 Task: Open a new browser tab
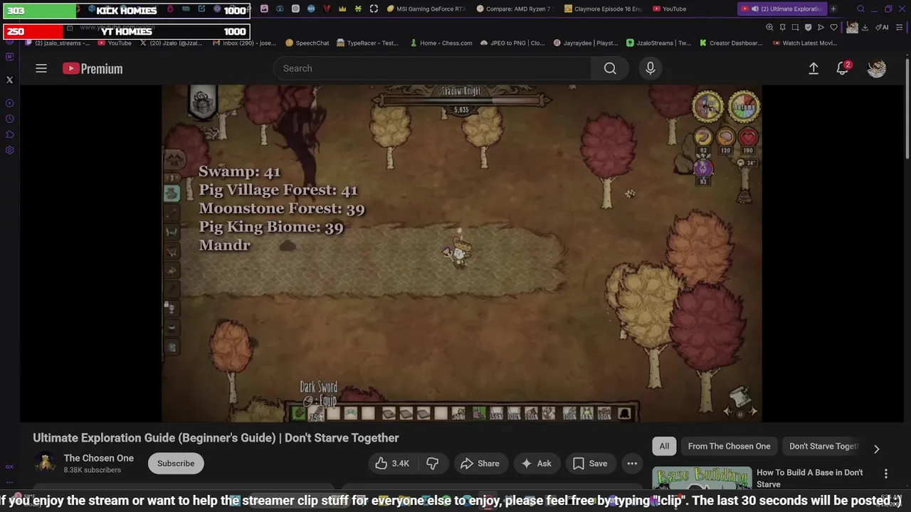pyautogui.click(x=833, y=9)
